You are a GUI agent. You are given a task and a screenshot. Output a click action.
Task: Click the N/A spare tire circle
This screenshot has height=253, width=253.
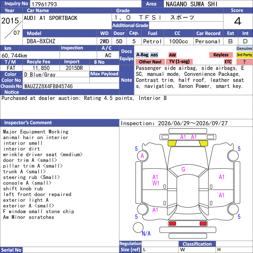[138, 227]
